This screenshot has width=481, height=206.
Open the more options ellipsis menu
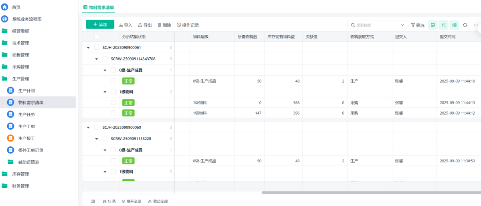coord(476,25)
